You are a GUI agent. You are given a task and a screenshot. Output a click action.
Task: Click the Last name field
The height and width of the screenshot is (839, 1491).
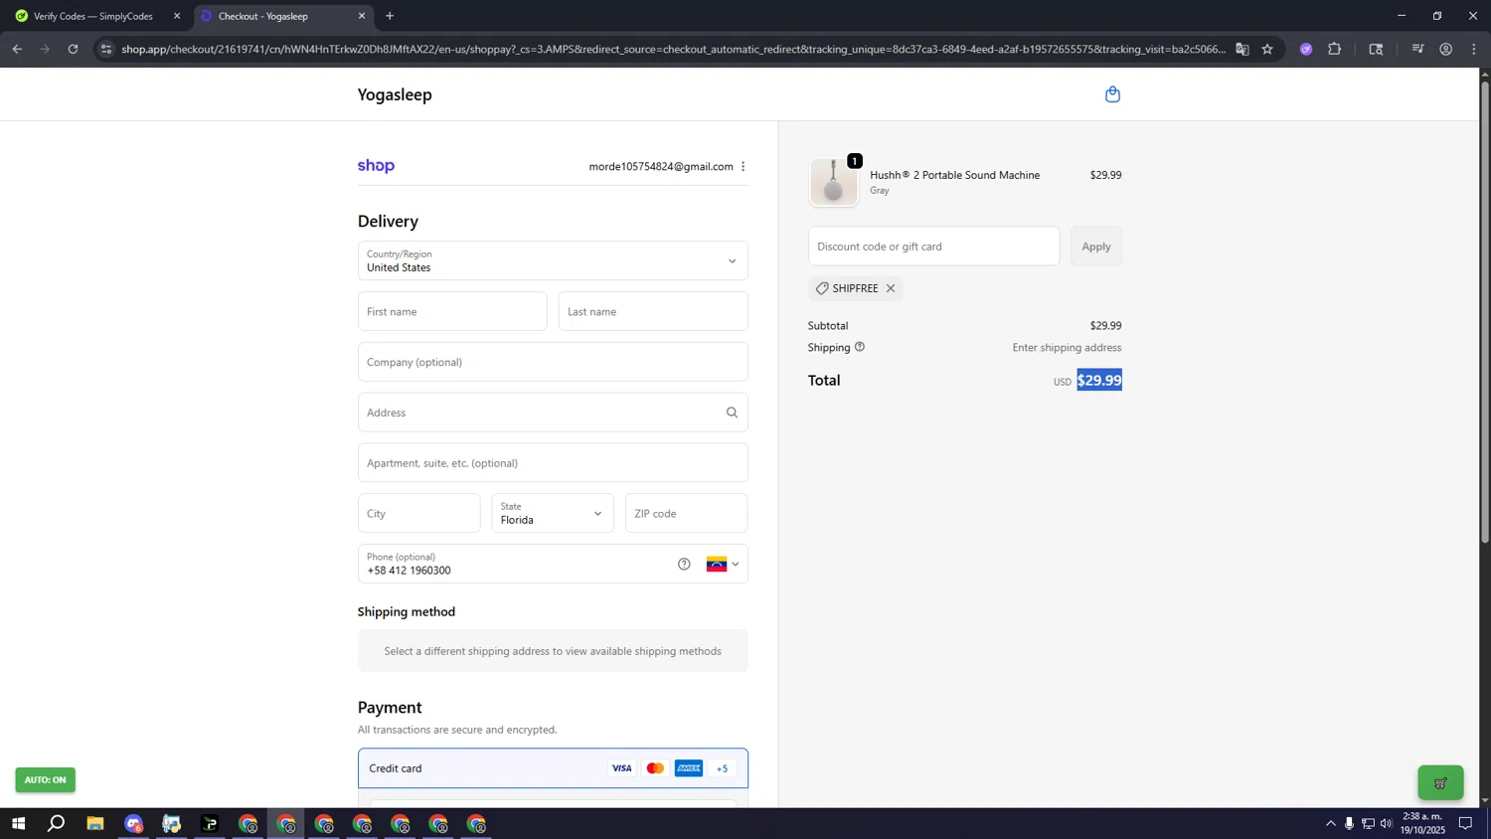[653, 311]
